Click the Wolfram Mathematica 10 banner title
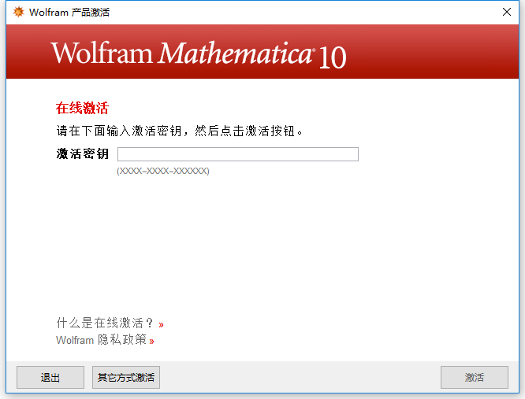The height and width of the screenshot is (399, 525). pyautogui.click(x=199, y=54)
